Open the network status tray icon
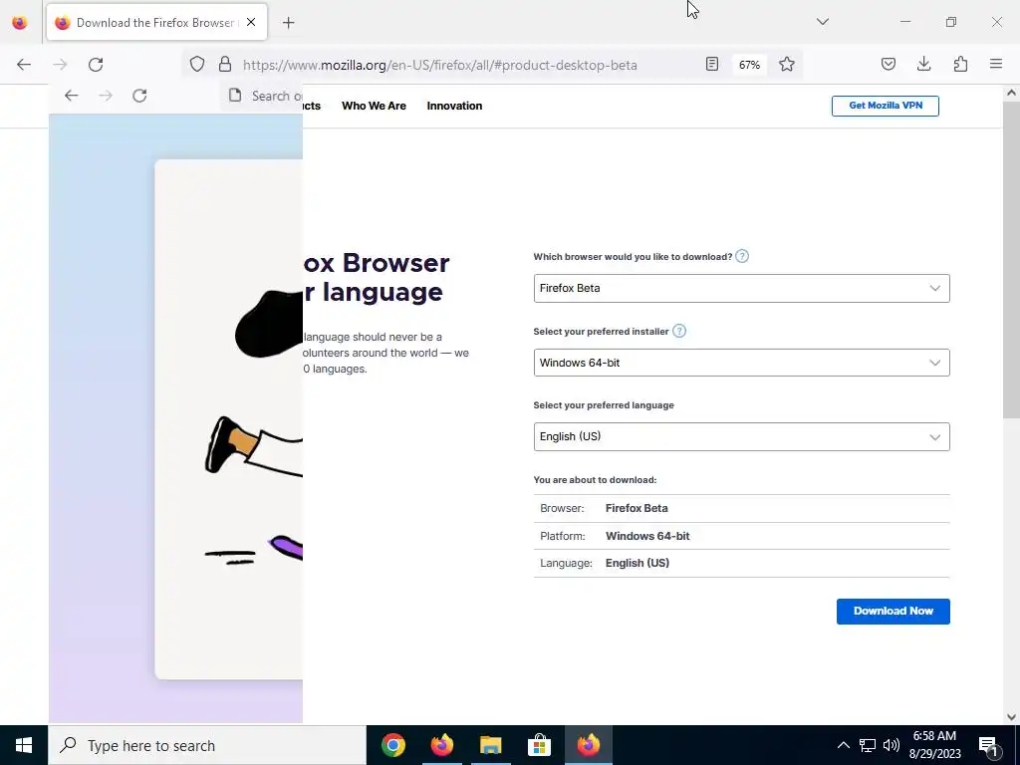The height and width of the screenshot is (765, 1020). tap(868, 745)
